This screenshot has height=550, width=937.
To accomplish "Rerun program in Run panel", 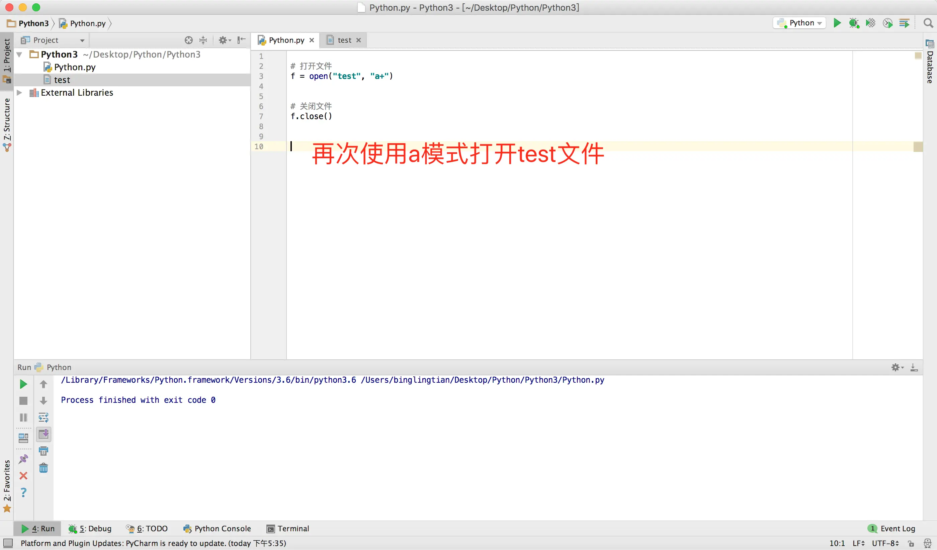I will point(23,384).
